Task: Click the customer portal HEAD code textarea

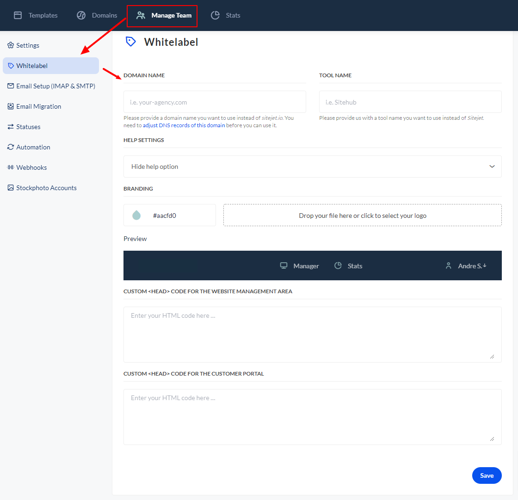Action: click(313, 417)
